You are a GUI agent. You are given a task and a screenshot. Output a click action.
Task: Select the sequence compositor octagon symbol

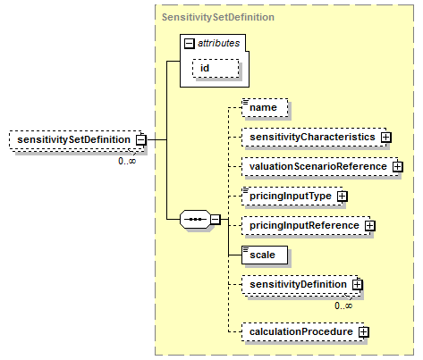pos(195,220)
